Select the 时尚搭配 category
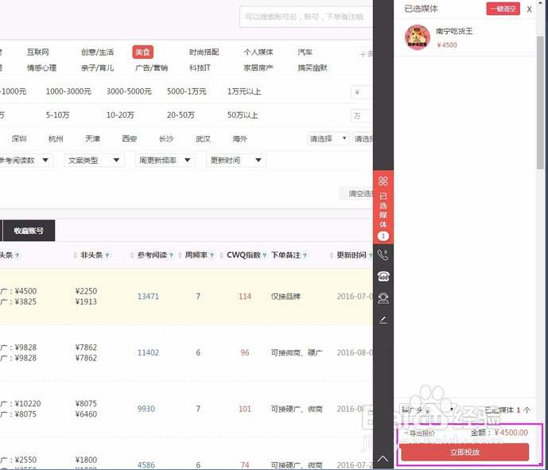The width and height of the screenshot is (548, 470). (x=204, y=52)
